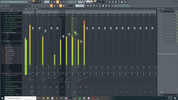
Task: Toggle Slot 10 enable light
Action: pos(177,41)
